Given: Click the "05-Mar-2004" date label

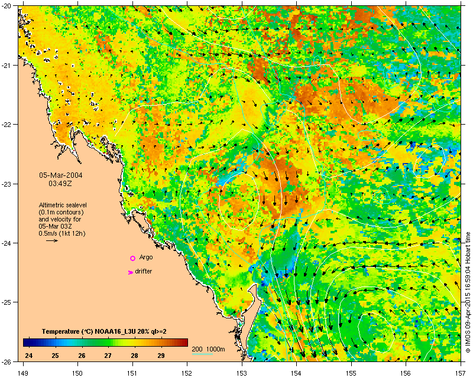Looking at the screenshot, I should [x=61, y=175].
